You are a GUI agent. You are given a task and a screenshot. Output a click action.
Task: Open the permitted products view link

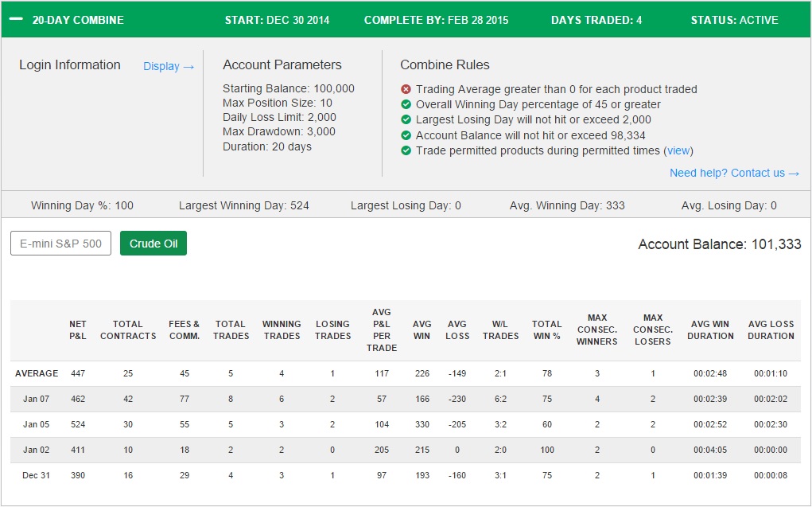678,151
